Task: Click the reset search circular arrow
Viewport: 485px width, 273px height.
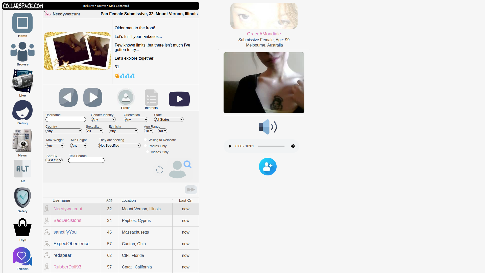Action: pos(160,170)
